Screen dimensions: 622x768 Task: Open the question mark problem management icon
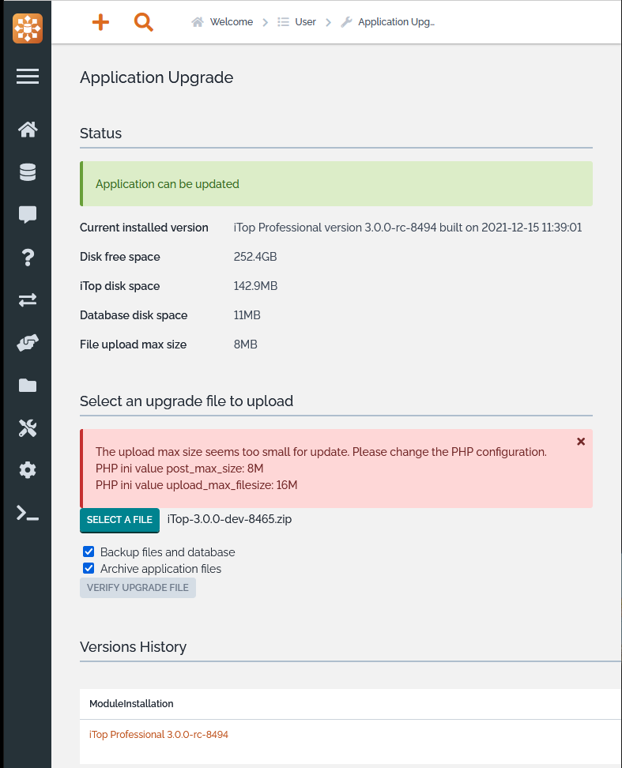pyautogui.click(x=28, y=258)
